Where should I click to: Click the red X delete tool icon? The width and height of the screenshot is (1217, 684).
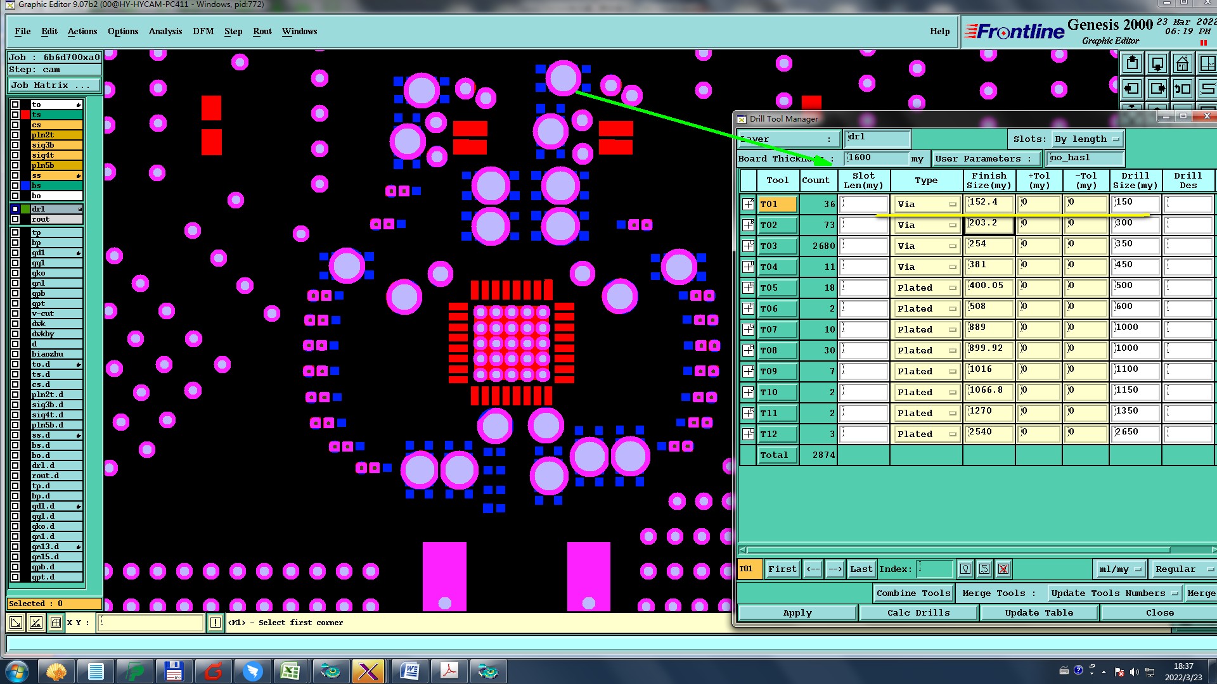pyautogui.click(x=1003, y=569)
